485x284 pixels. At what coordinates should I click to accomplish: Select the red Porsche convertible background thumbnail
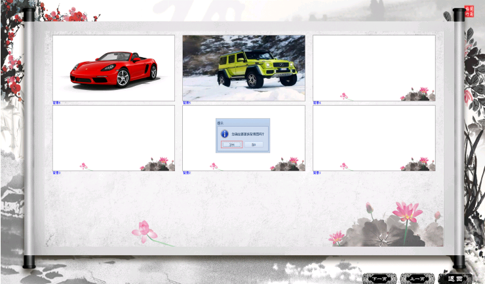coord(113,68)
